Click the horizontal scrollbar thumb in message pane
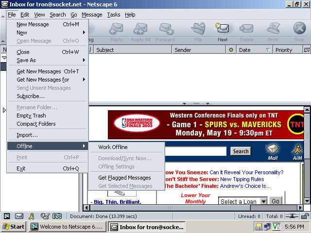Image resolution: width=311 pixels, height=233 pixels. 171,208
